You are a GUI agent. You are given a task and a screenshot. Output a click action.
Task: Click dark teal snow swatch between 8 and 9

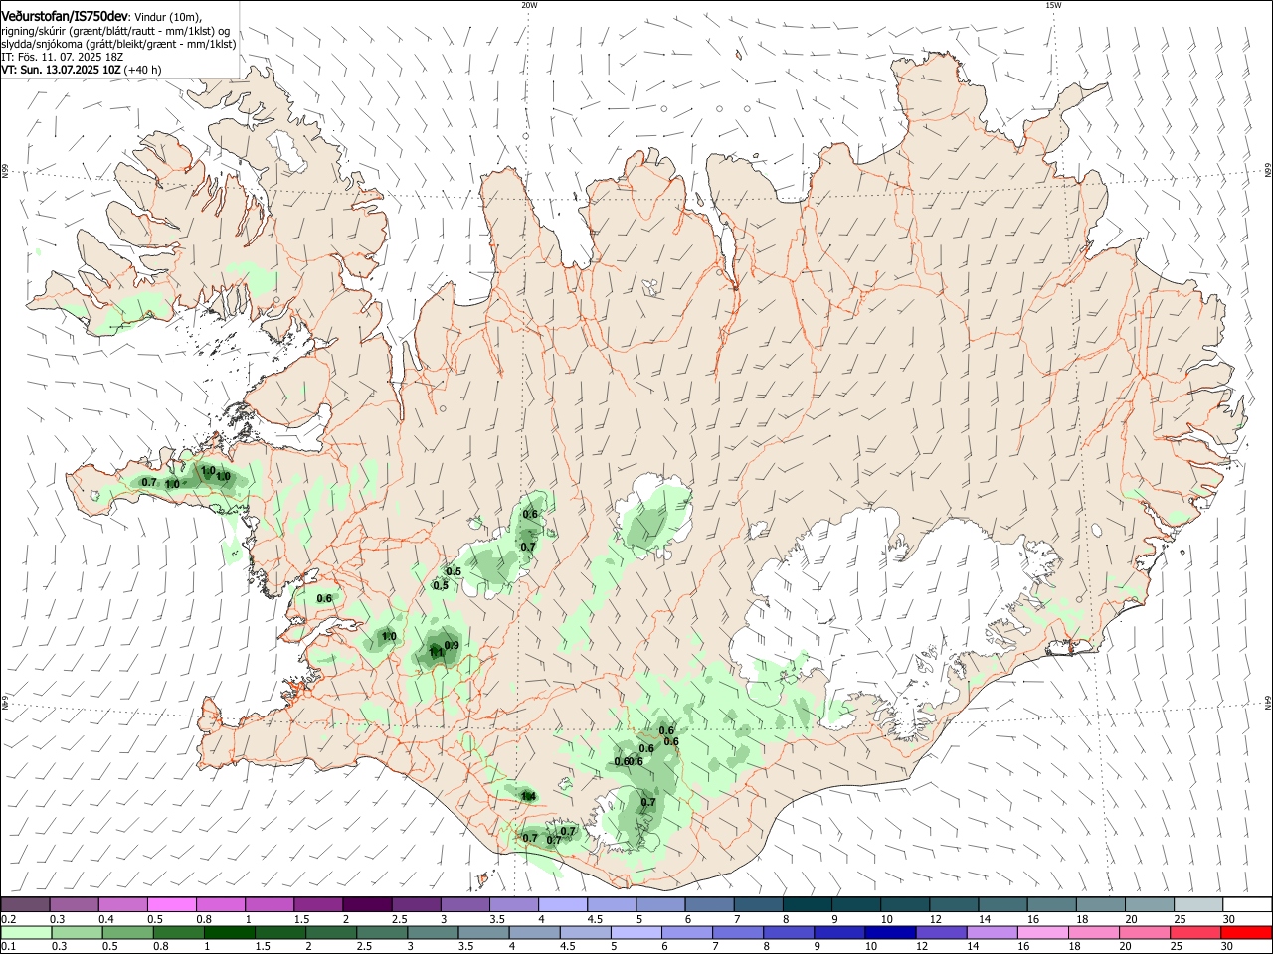806,904
